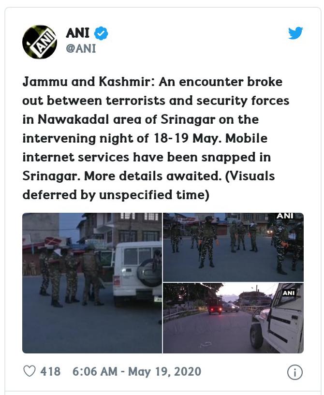Click the Twitter bird logo
Image resolution: width=324 pixels, height=395 pixels.
pyautogui.click(x=295, y=33)
